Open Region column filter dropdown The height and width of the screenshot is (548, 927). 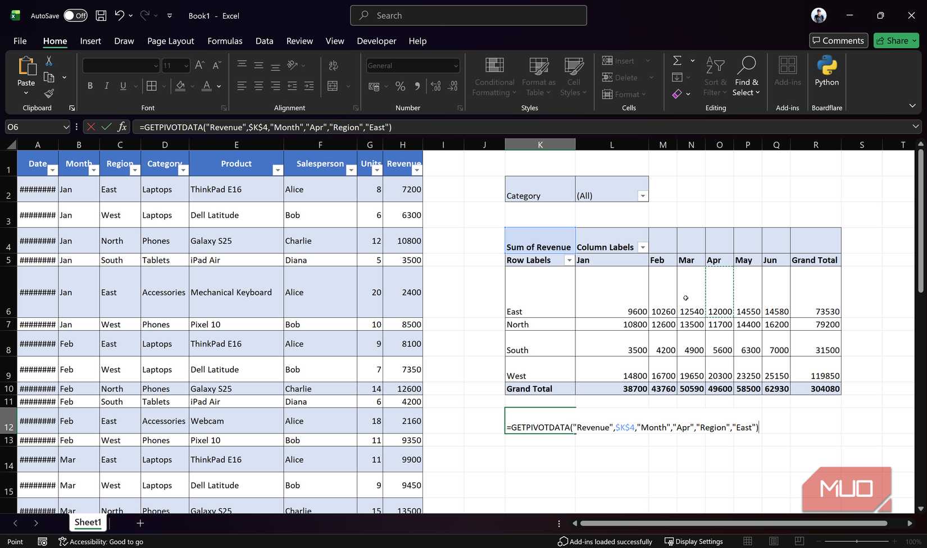[135, 170]
